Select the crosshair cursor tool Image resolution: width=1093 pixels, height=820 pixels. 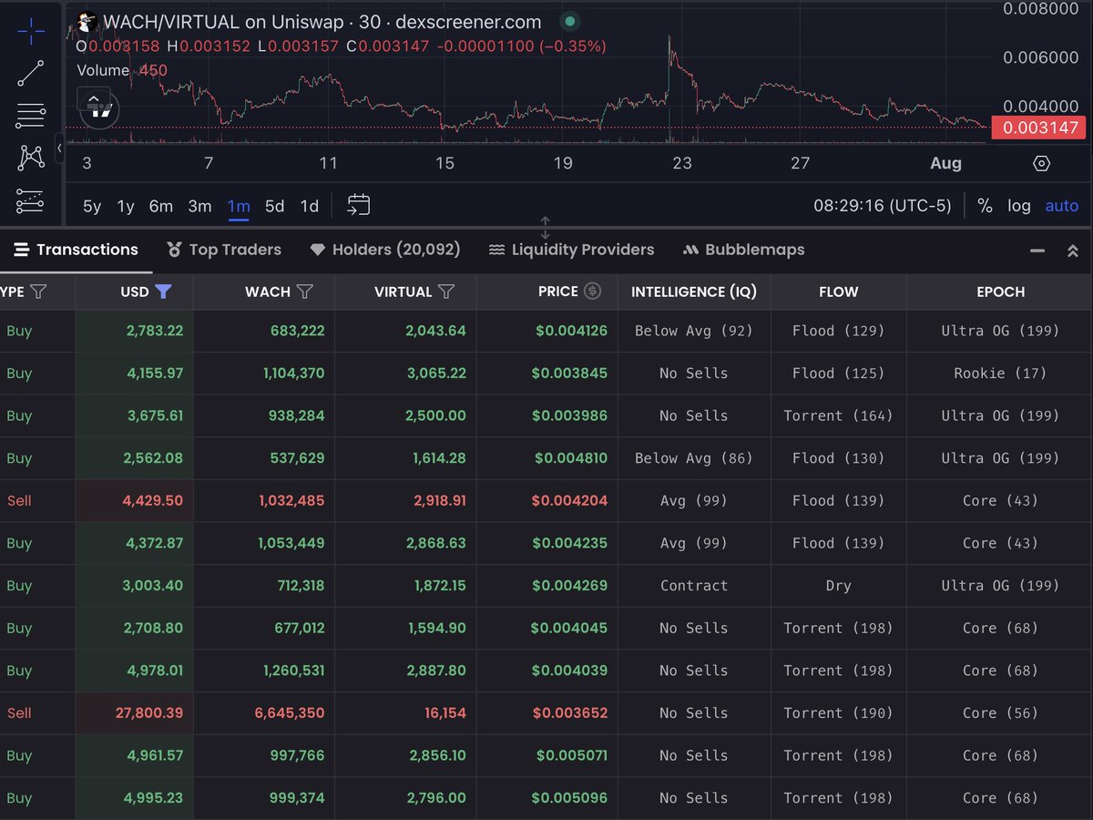[31, 30]
